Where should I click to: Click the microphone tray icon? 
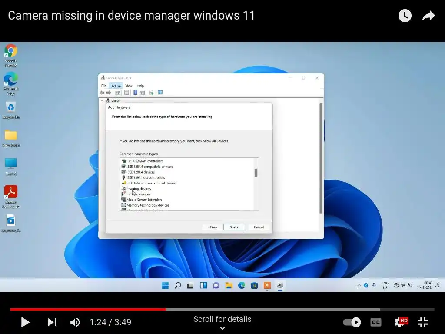click(374, 285)
